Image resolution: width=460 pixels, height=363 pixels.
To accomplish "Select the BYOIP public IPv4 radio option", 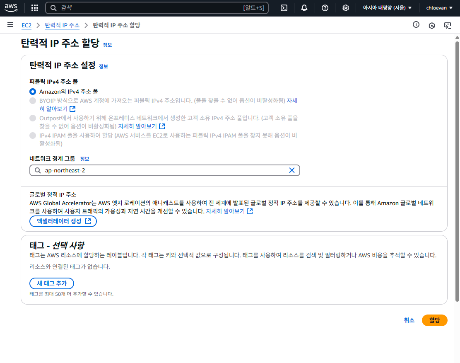I will [33, 101].
